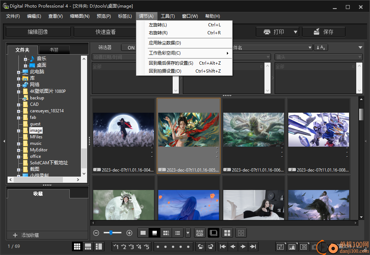Click the four-square grid select icon
Screen dimensions: 370x255
227,233
